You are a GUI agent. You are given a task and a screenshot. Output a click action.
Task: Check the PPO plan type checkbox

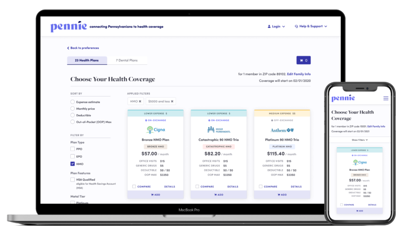(72, 149)
